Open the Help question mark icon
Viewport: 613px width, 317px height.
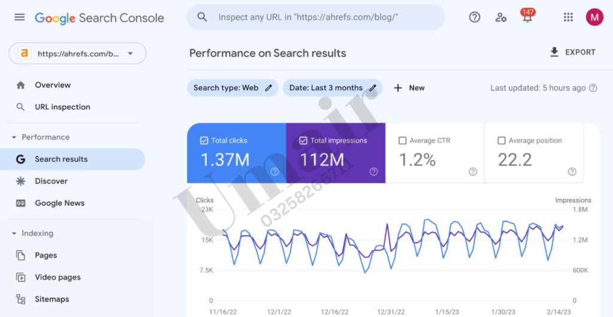pos(475,17)
